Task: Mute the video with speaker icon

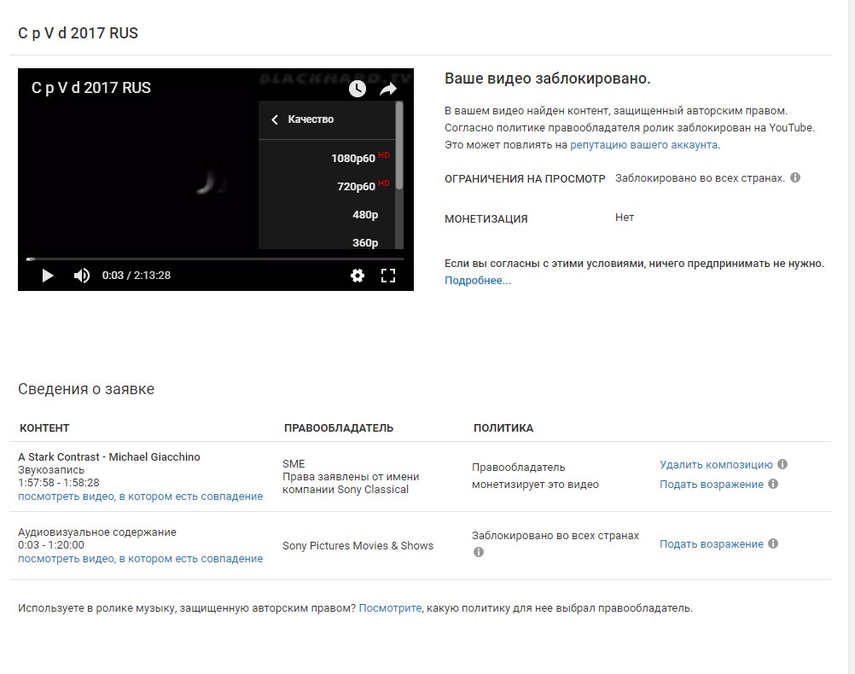Action: point(82,276)
